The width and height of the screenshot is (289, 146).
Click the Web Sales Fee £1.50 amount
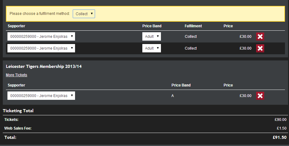tap(281, 128)
